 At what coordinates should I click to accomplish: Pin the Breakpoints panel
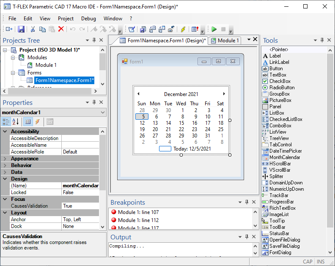(247, 202)
